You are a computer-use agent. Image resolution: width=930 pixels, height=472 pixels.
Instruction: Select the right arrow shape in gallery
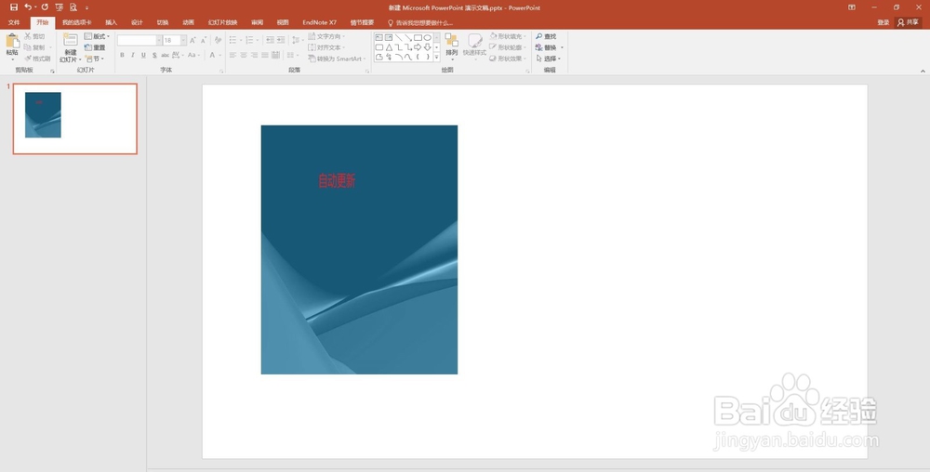418,46
